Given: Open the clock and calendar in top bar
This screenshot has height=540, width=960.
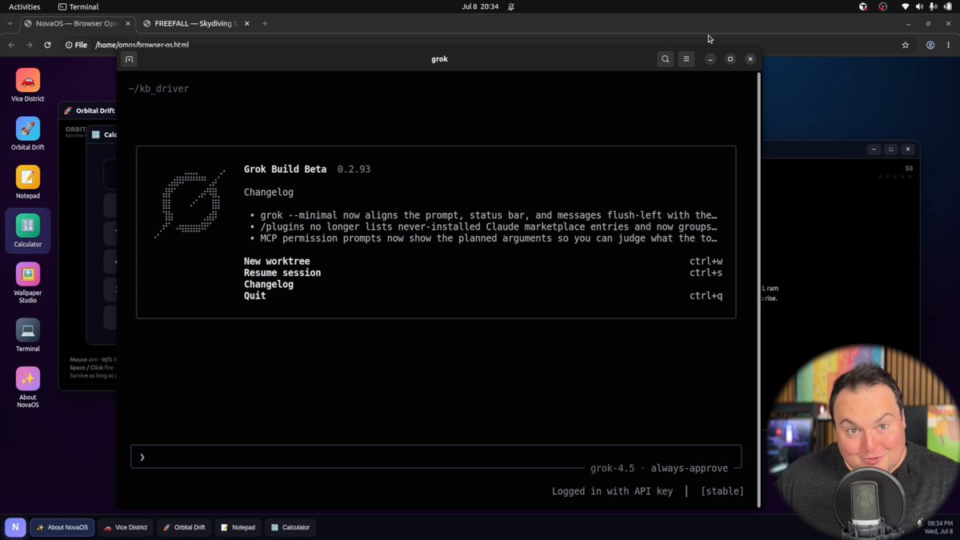Looking at the screenshot, I should click(480, 6).
